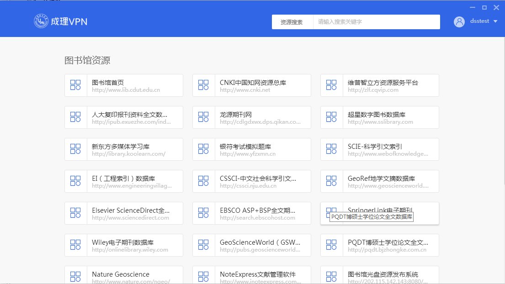
Task: Open the GeoScienceWorld (GSW) card icon
Action: coord(203,245)
